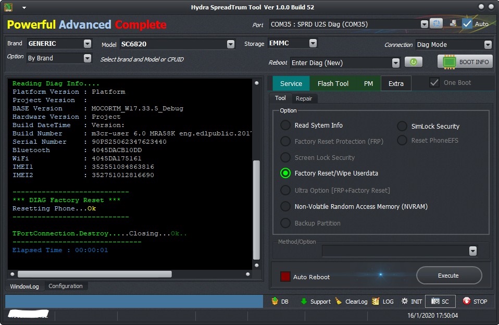Viewport: 499px width, 325px height.
Task: Expand the Connection Diag Mode dropdown
Action: pos(488,45)
